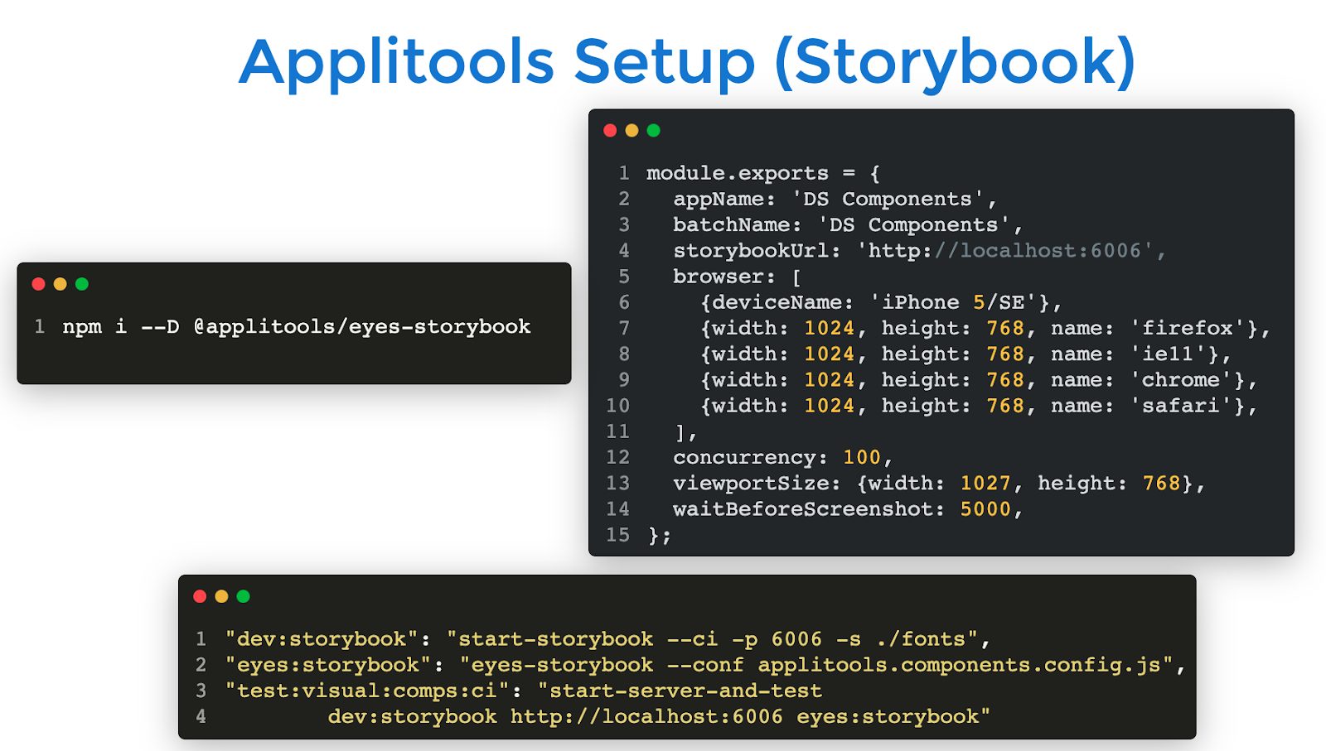1326x751 pixels.
Task: Click the yellow dot in the module.exports window
Action: pos(632,130)
